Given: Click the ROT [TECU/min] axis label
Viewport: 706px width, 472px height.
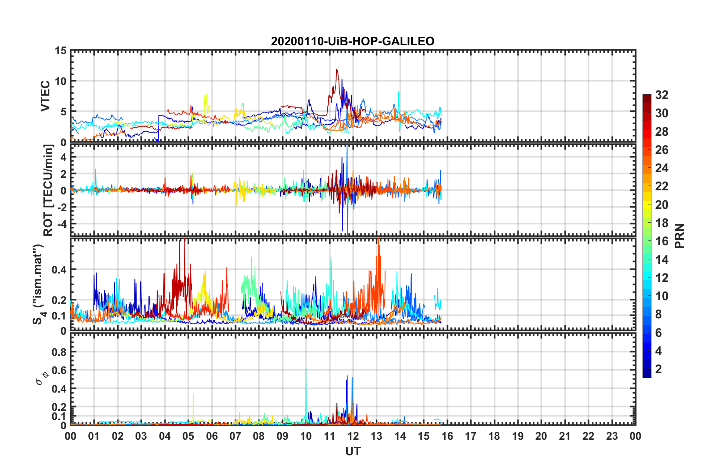Looking at the screenshot, I should click(x=48, y=190).
